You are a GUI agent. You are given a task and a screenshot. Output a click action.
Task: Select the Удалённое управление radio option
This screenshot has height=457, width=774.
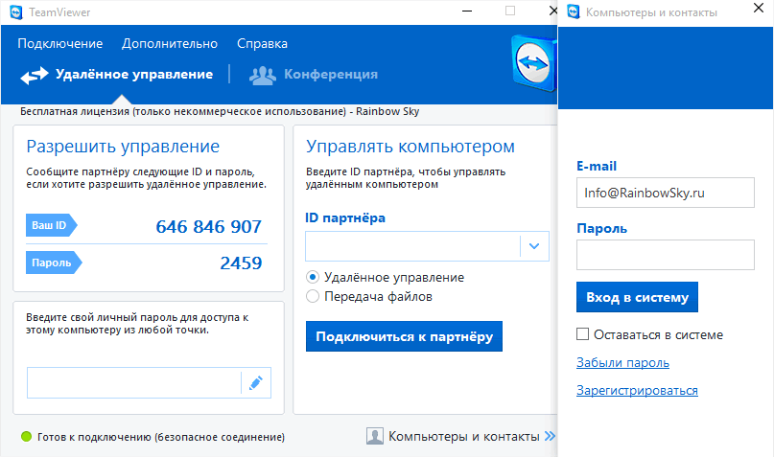pyautogui.click(x=313, y=277)
